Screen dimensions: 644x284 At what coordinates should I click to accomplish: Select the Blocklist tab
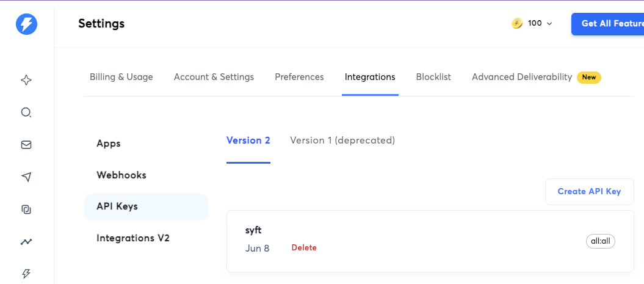433,77
